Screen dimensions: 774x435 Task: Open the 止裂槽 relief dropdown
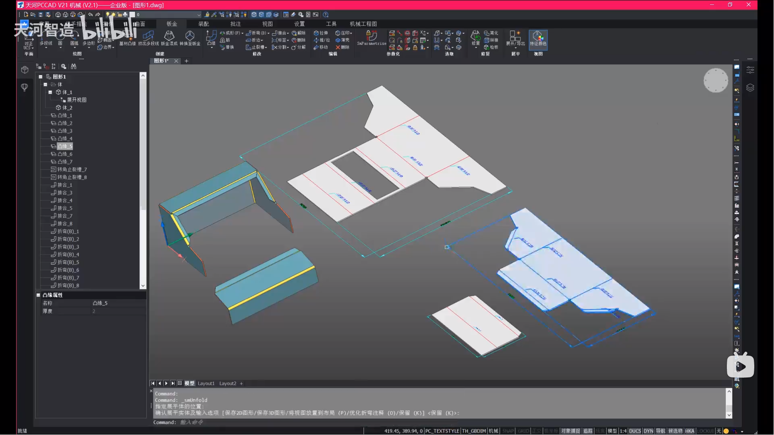coord(256,47)
